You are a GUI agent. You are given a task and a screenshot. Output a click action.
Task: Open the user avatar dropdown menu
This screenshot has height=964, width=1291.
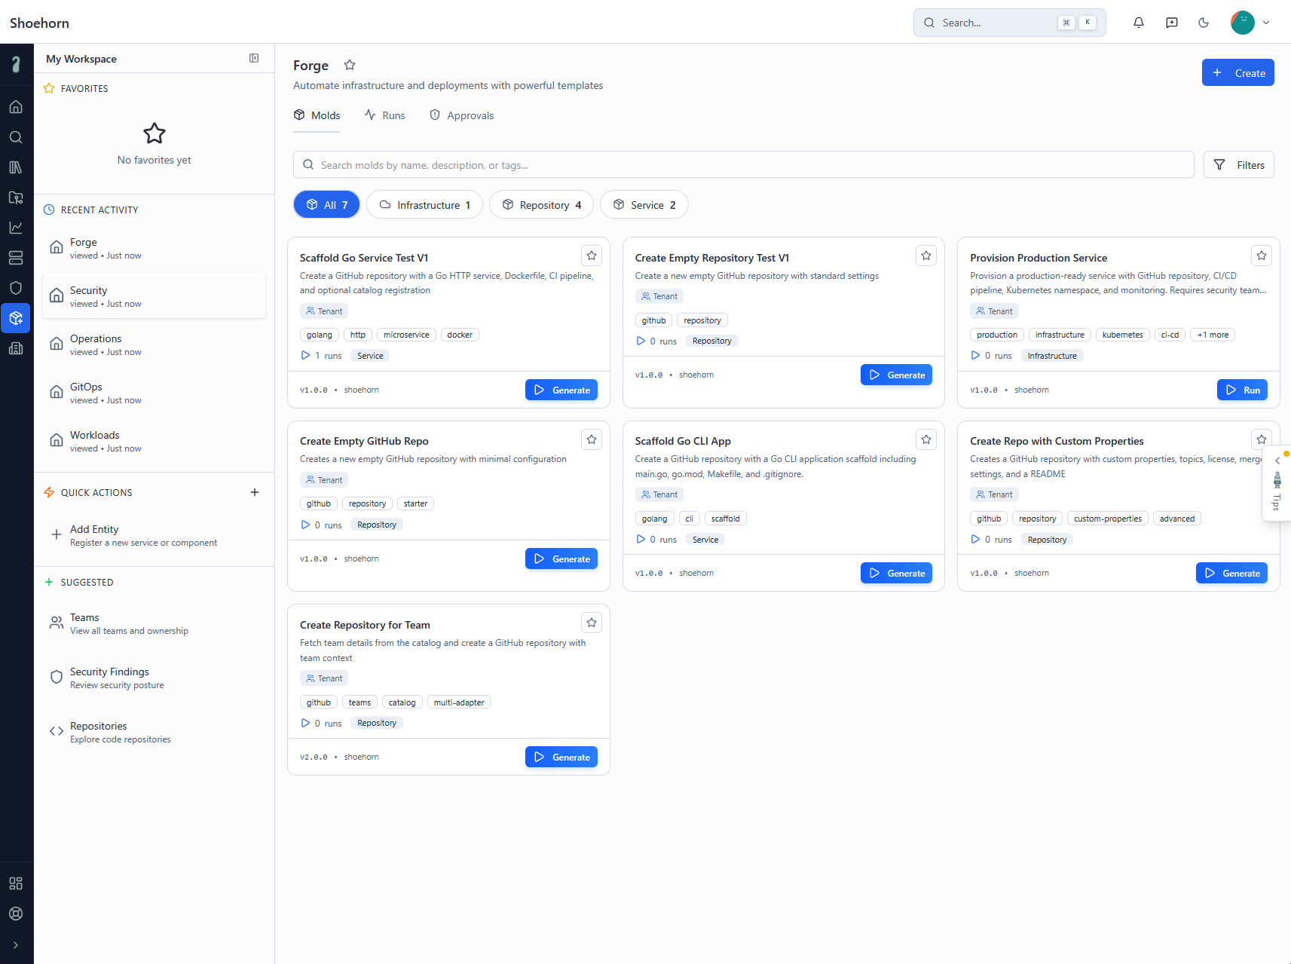(x=1250, y=23)
